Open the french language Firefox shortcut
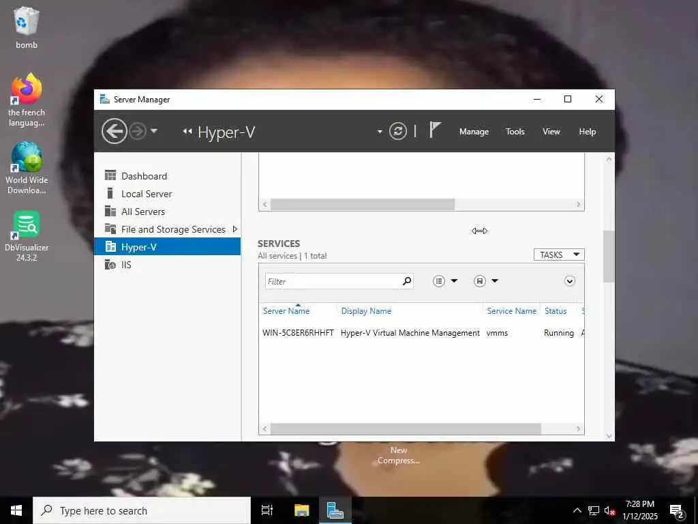The image size is (698, 524). [x=27, y=100]
